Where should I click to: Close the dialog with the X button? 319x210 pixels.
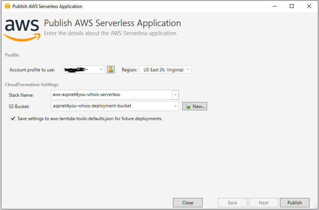[309, 6]
